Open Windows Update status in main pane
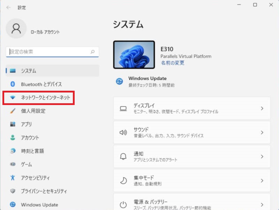The image size is (279, 210). 145,81
